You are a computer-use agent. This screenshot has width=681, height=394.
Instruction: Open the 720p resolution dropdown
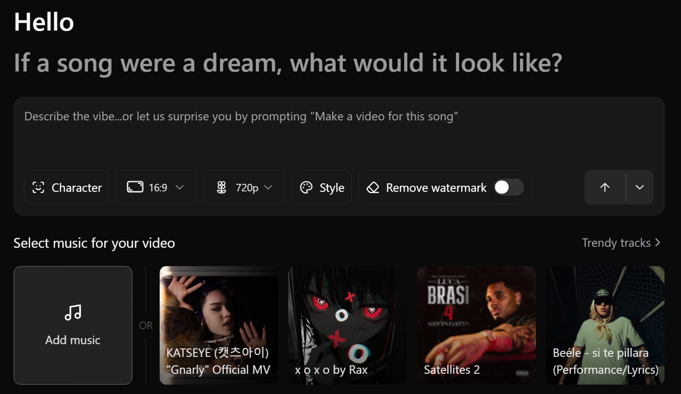(268, 187)
